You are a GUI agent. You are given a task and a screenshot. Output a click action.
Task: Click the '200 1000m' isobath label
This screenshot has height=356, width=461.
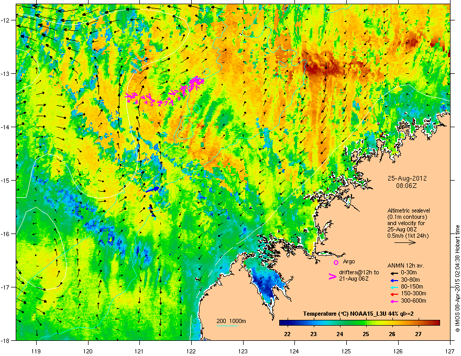coord(231,321)
